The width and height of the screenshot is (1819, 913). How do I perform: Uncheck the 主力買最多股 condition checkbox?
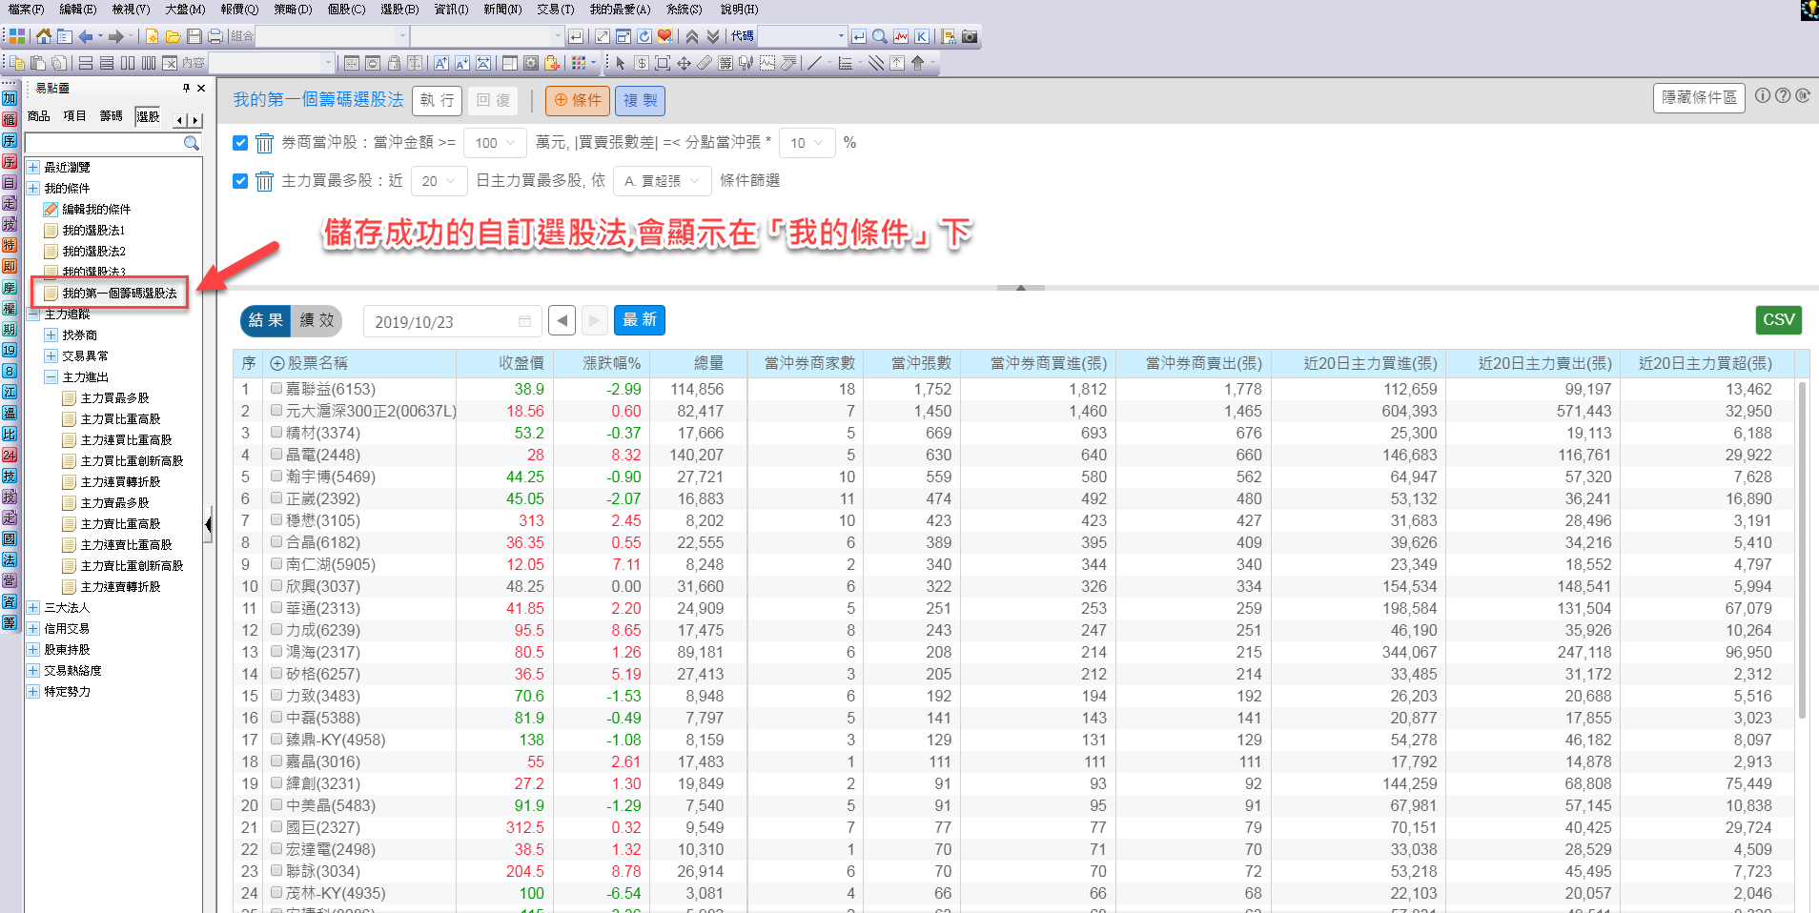[x=240, y=181]
